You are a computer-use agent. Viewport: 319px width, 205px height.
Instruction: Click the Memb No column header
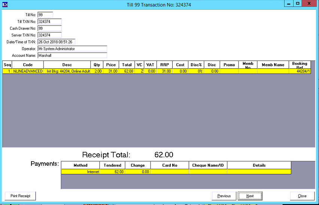[248, 65]
